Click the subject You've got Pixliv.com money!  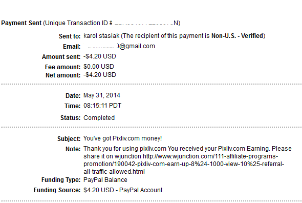point(122,138)
